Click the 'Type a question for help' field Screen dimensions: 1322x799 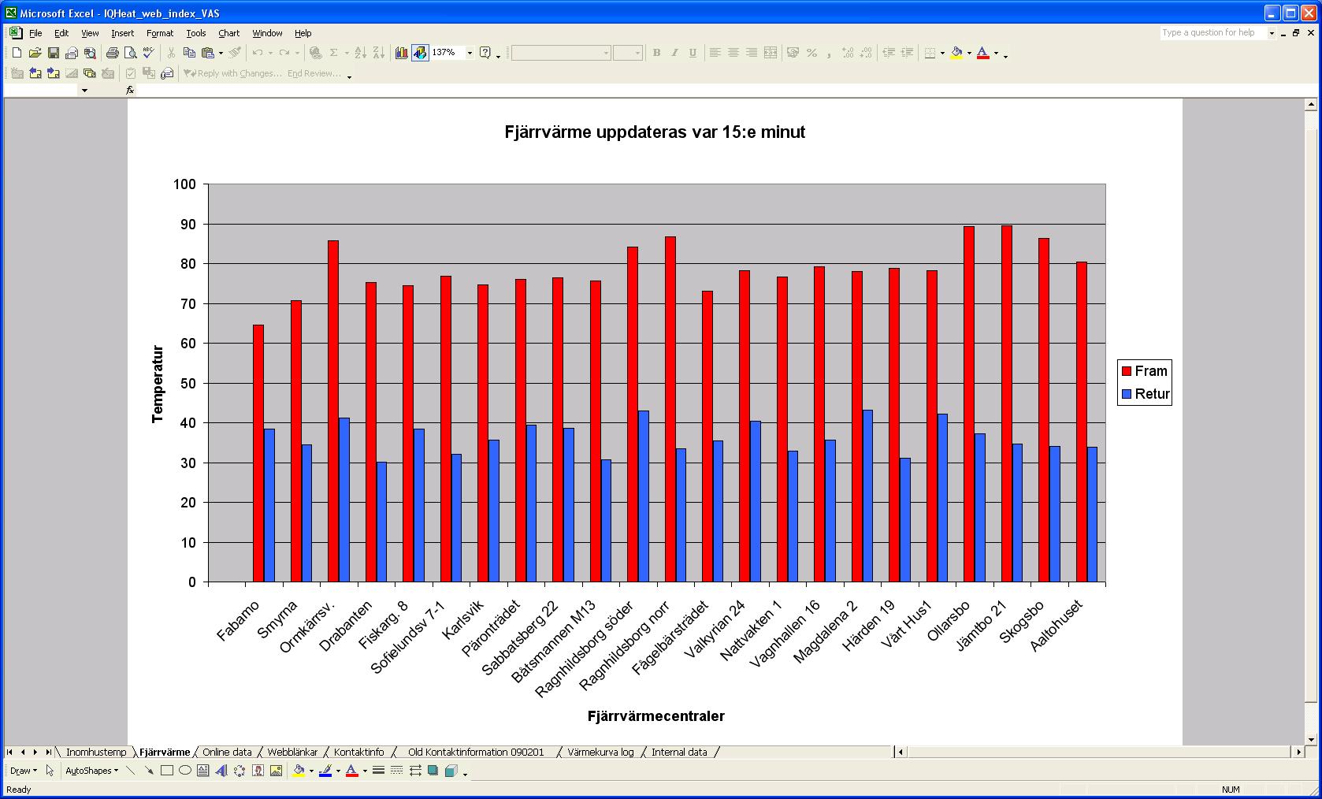(1212, 33)
